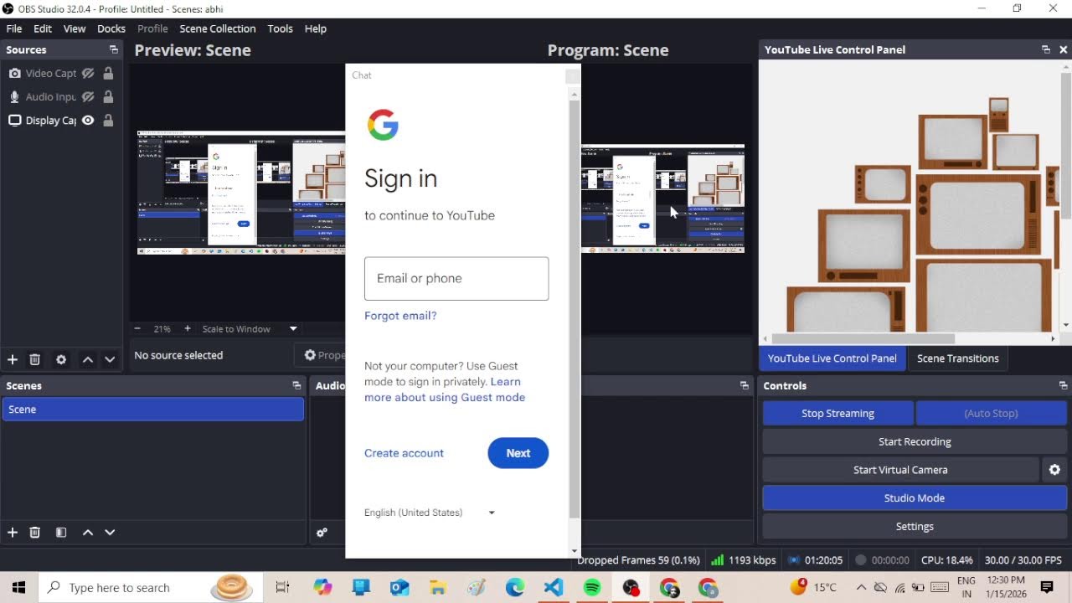
Task: Click the Video Capture camera source icon
Action: (x=14, y=74)
